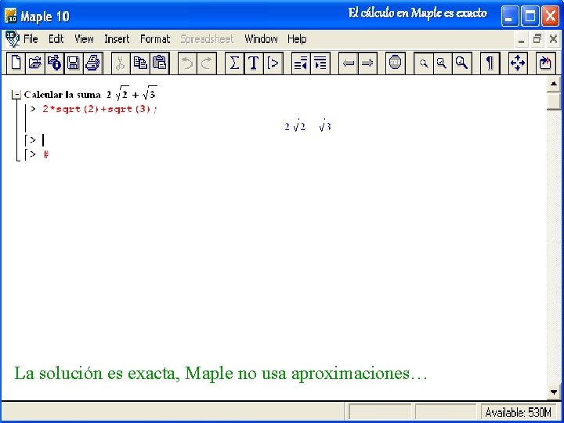Set the smallest zoom magnifier level
The image size is (564, 423).
click(423, 63)
